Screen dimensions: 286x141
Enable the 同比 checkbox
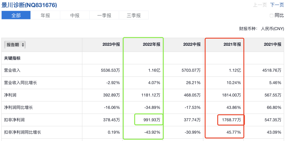(x=271, y=16)
